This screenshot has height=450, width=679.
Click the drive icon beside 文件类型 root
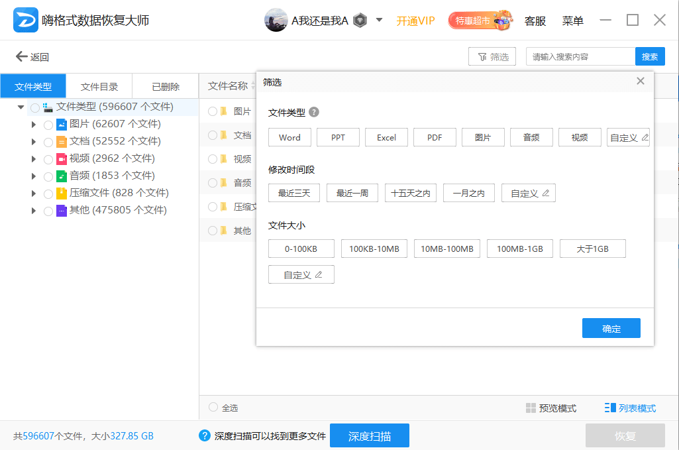tap(48, 107)
